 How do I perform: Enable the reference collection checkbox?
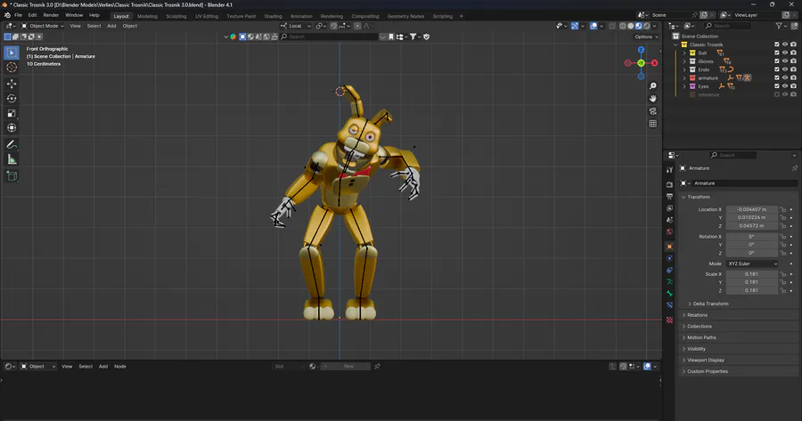pos(776,94)
